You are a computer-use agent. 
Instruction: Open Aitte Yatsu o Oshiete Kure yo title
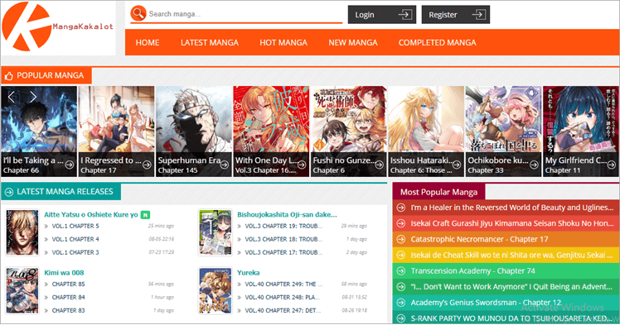click(x=91, y=214)
